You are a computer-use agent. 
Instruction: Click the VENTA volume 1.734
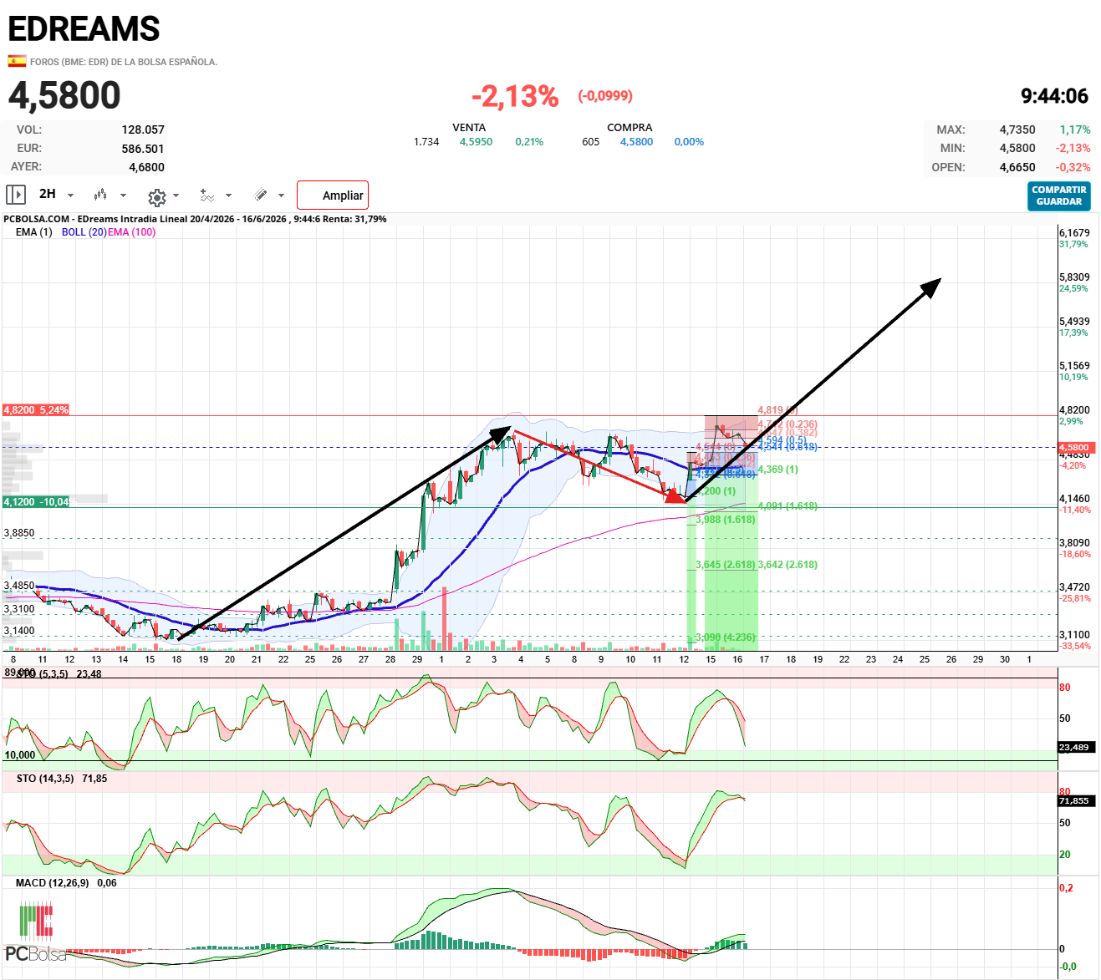tap(426, 142)
